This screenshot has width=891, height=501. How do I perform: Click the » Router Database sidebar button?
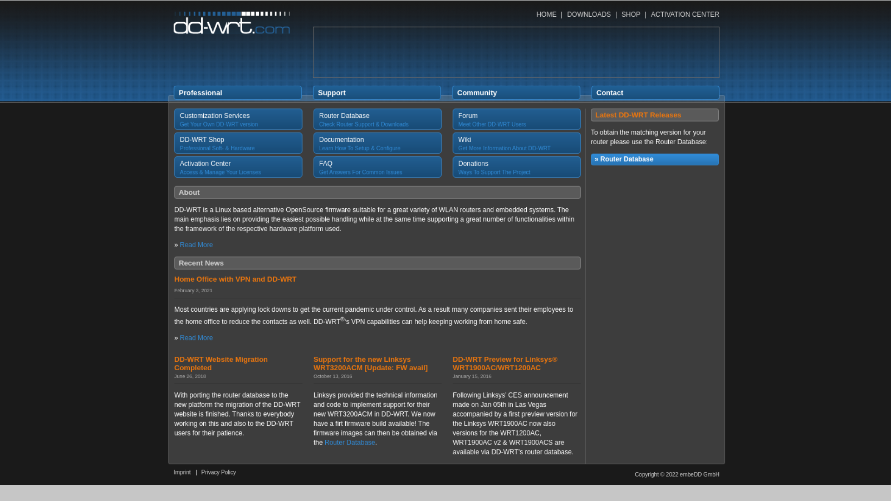[654, 159]
